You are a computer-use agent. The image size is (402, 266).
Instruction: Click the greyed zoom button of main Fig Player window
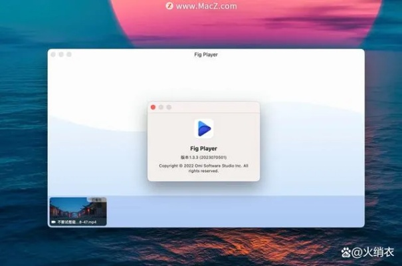point(69,55)
